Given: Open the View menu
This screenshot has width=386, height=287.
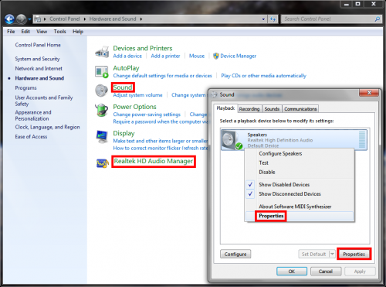Looking at the screenshot, I should pyautogui.click(x=42, y=32).
